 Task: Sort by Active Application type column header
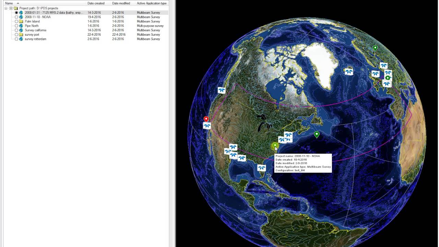coord(152,3)
